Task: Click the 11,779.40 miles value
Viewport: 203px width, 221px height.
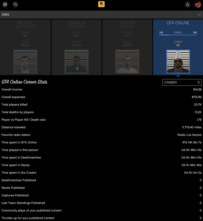Action: [192, 127]
